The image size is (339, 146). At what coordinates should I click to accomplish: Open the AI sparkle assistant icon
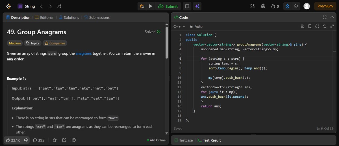tap(197, 6)
